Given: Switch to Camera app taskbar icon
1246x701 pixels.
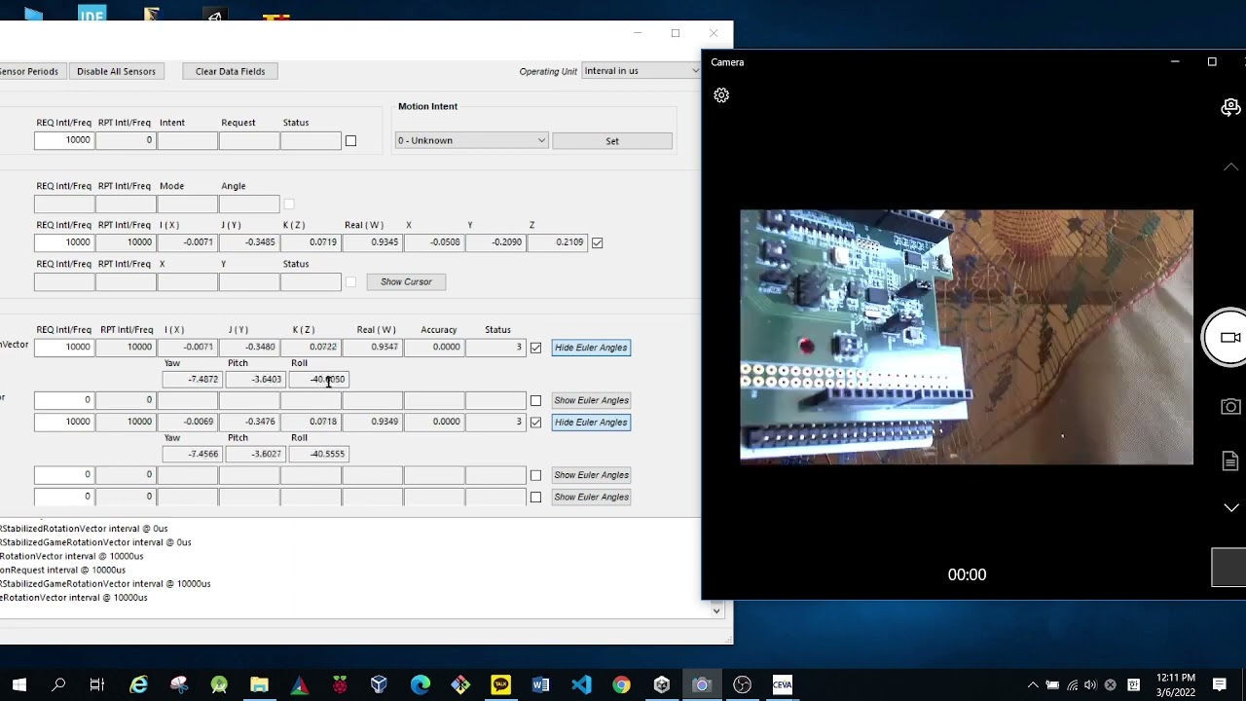Looking at the screenshot, I should point(702,684).
